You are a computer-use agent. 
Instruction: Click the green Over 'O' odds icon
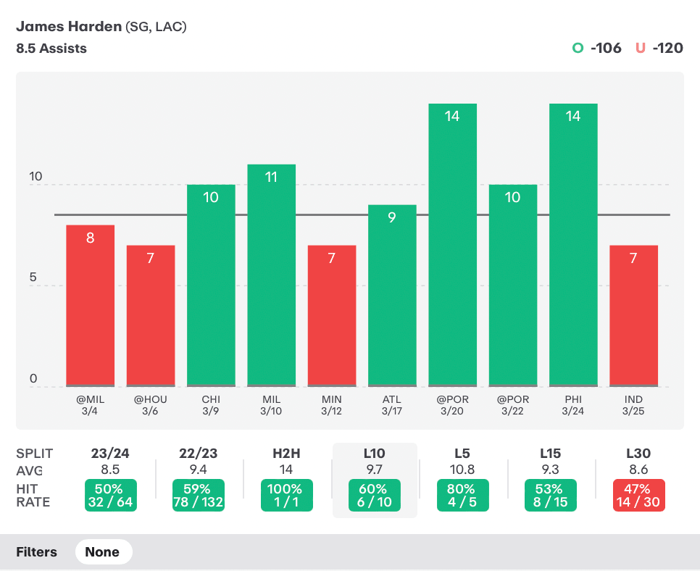point(578,48)
